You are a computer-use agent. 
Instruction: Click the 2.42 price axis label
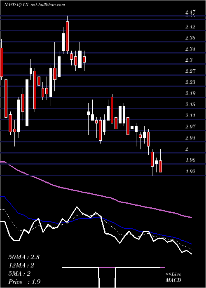click(190, 27)
